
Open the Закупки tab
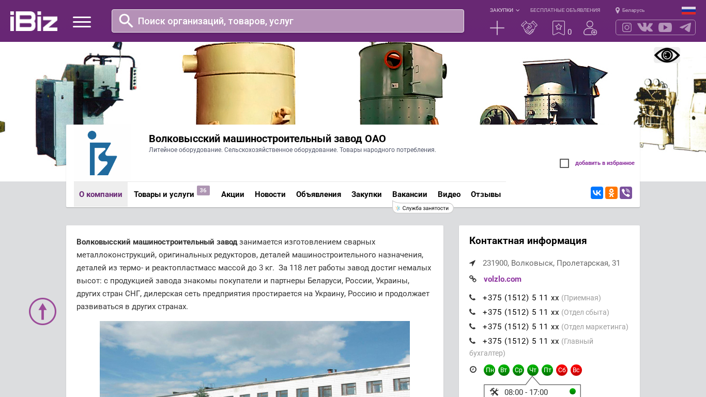(366, 194)
